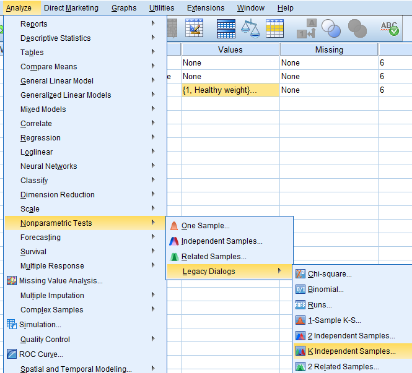This screenshot has height=373, width=412.
Task: Click the Runs AAAB icon
Action: [x=300, y=305]
